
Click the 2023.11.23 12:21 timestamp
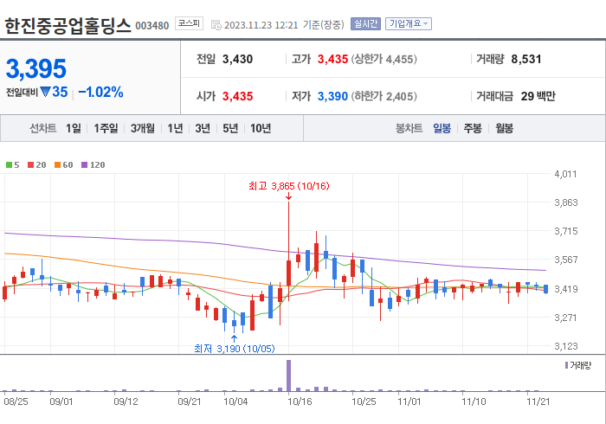[x=261, y=25]
